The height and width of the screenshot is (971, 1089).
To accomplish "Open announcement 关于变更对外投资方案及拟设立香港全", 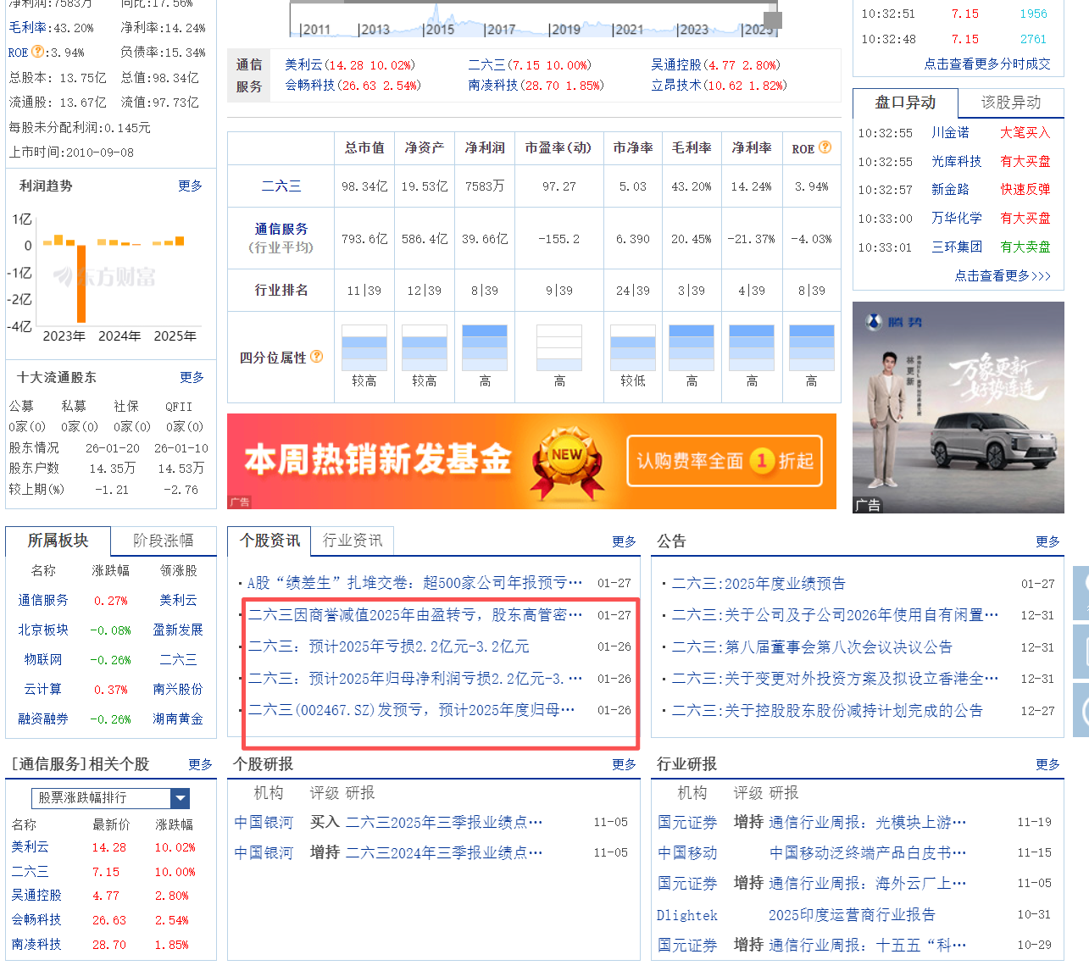I will pyautogui.click(x=835, y=680).
